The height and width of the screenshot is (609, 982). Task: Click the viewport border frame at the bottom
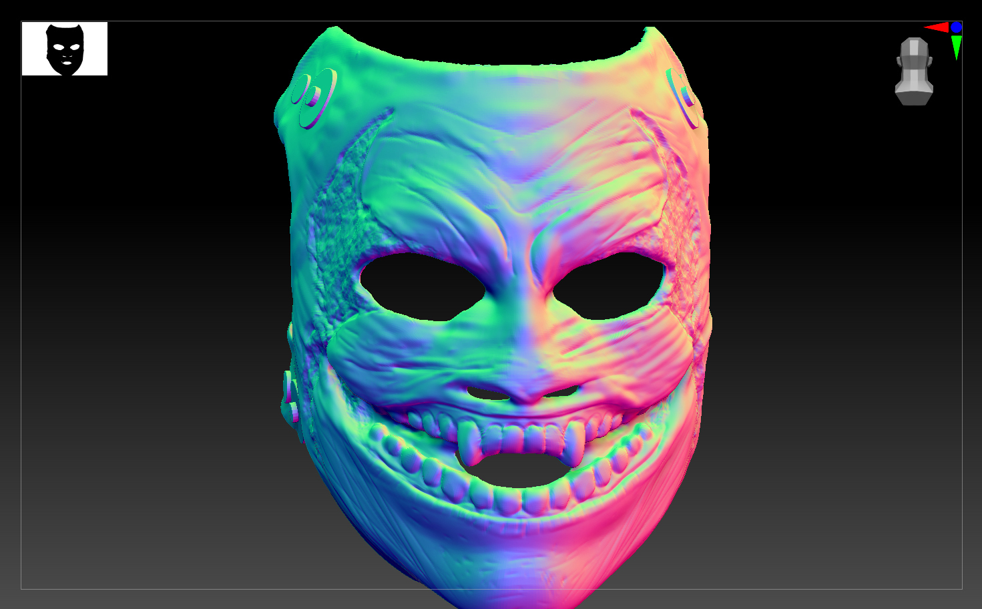491,590
